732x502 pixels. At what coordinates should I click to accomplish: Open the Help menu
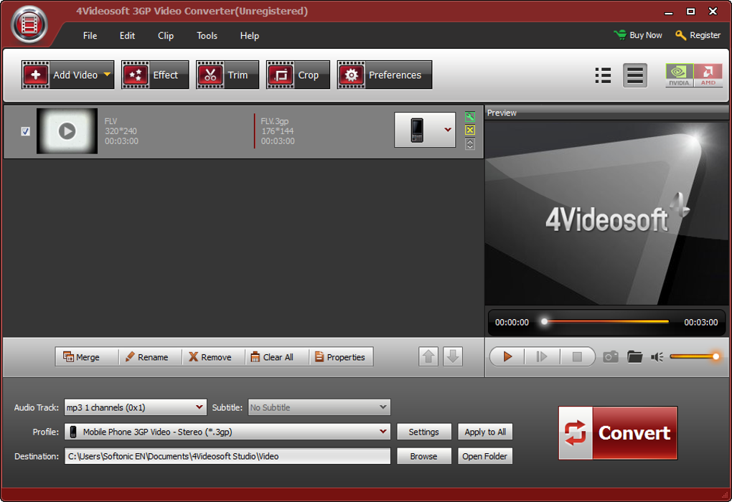tap(249, 35)
